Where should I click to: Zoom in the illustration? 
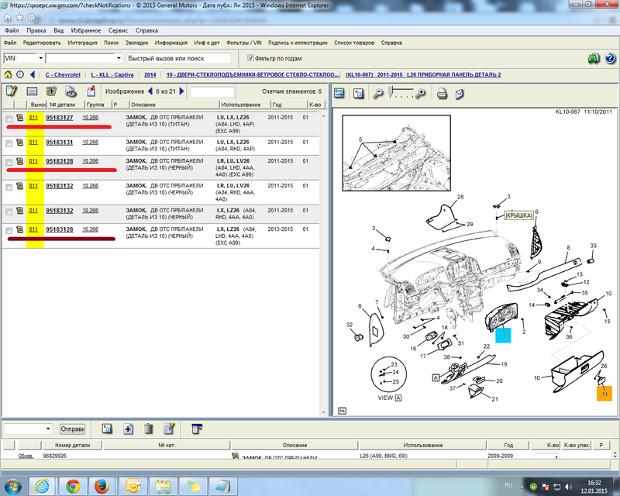coord(421,94)
